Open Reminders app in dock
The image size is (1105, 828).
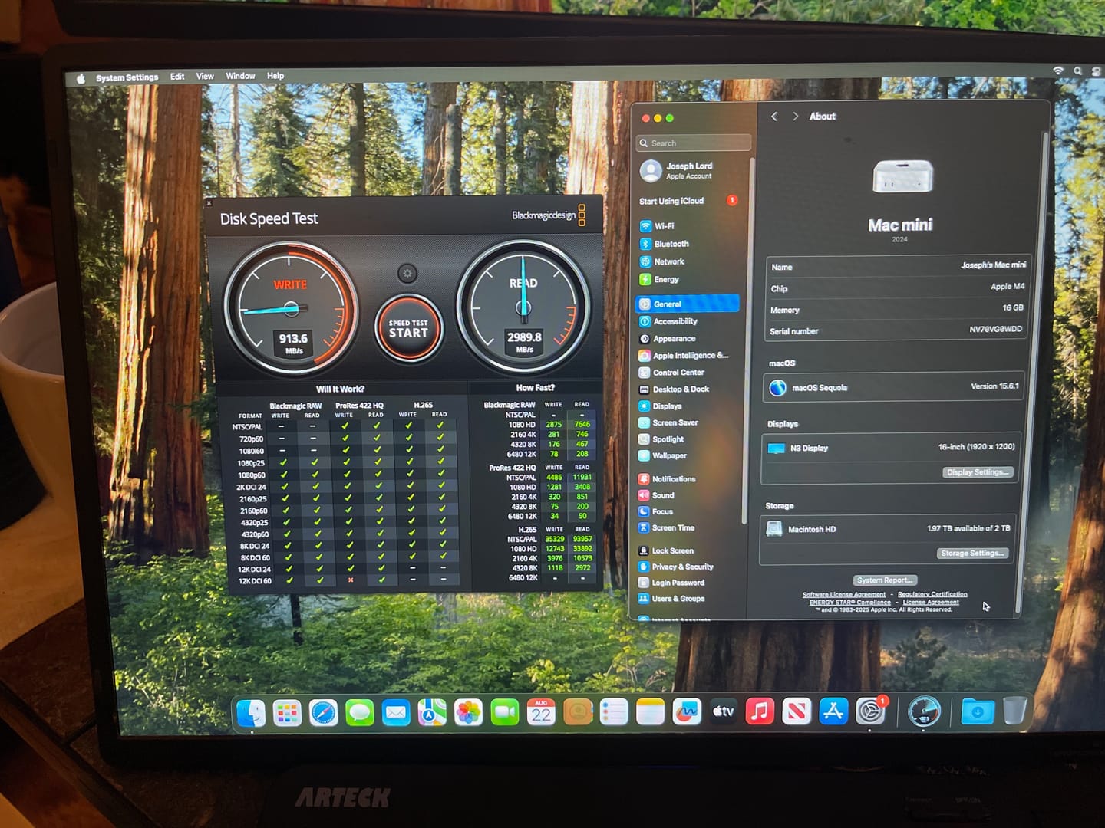614,713
